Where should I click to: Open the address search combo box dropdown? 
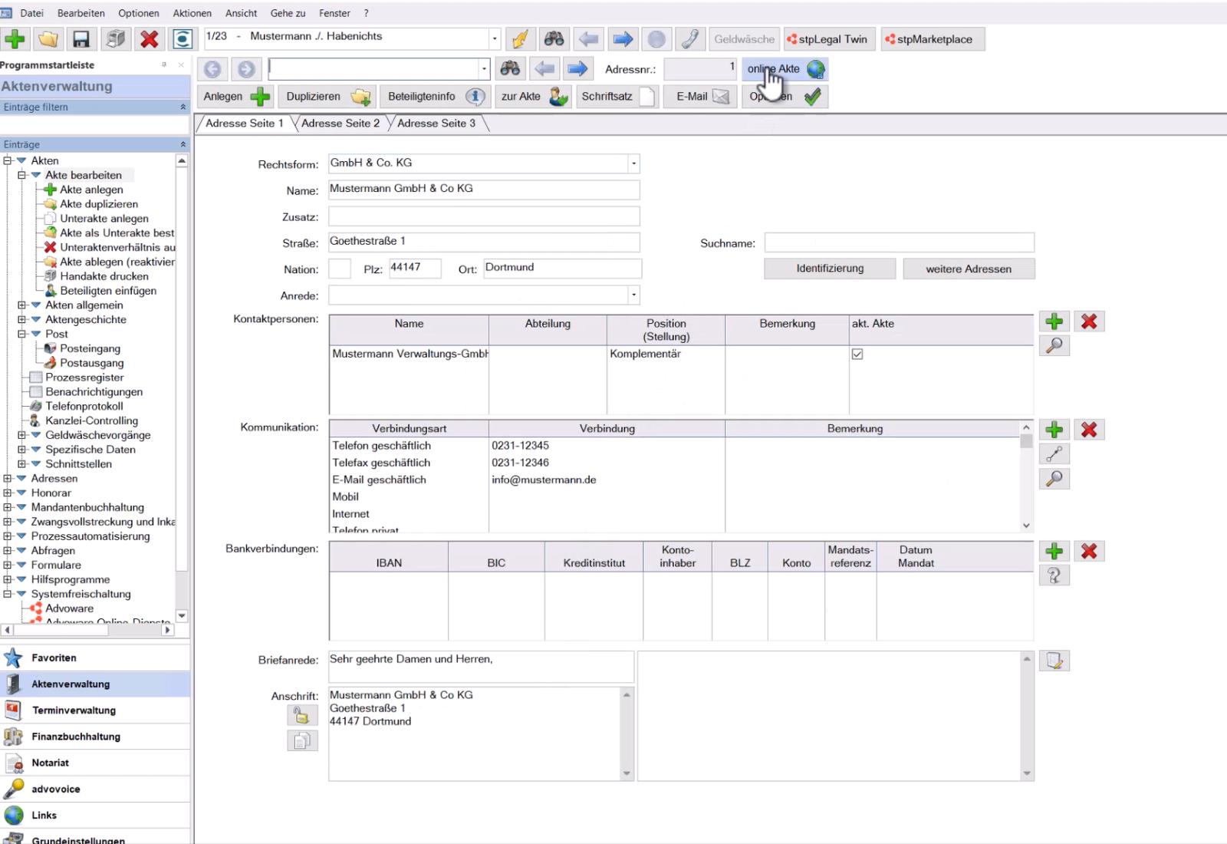point(484,69)
